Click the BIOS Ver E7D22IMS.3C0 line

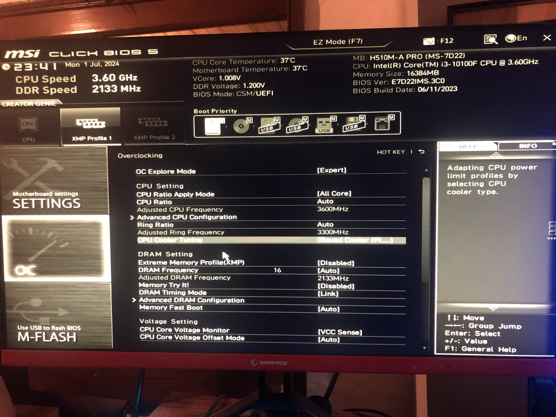click(399, 82)
